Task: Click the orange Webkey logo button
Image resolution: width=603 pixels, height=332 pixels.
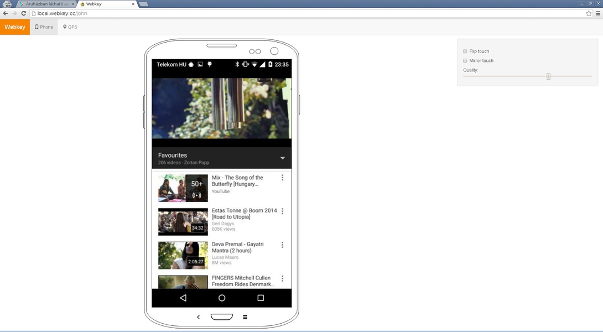Action: (15, 27)
